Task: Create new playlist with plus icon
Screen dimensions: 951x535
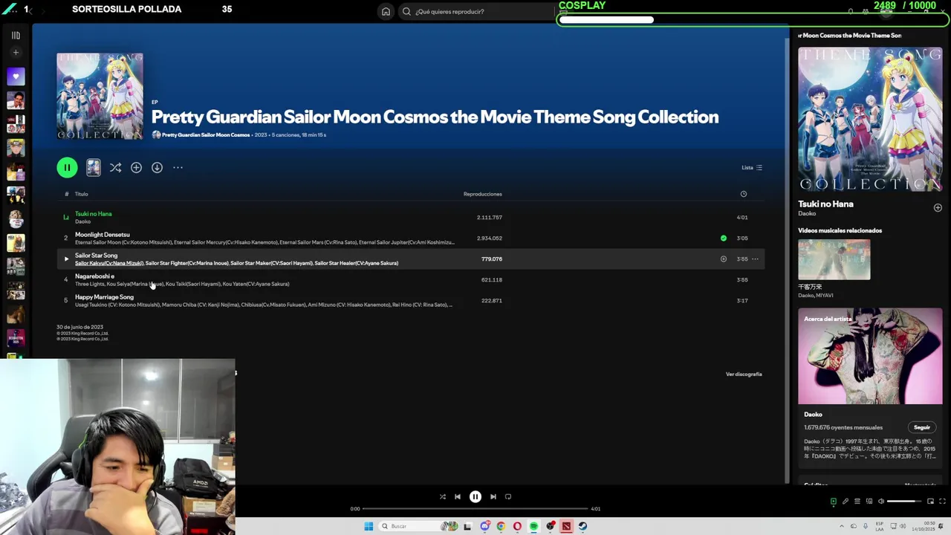Action: tap(16, 53)
